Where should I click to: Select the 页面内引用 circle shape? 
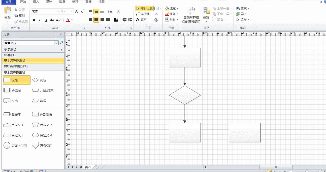[x=15, y=145]
